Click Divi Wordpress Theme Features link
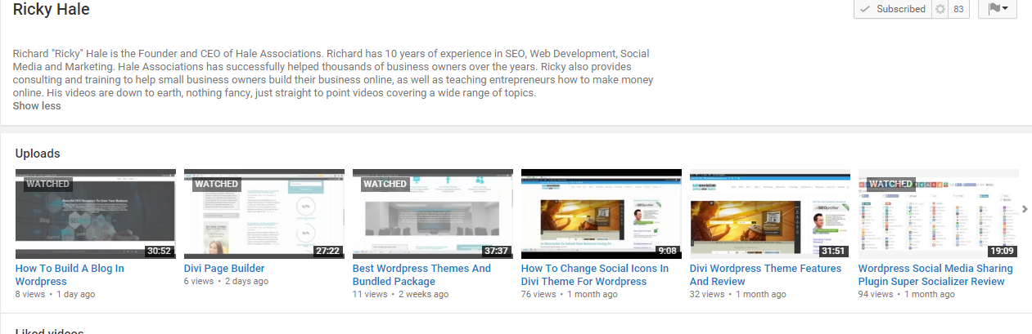 765,275
